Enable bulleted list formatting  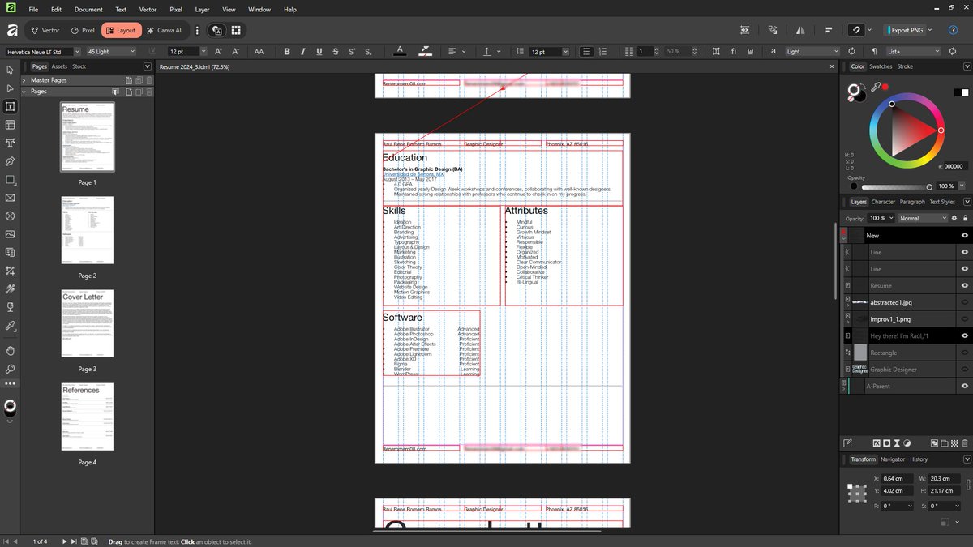pos(587,51)
